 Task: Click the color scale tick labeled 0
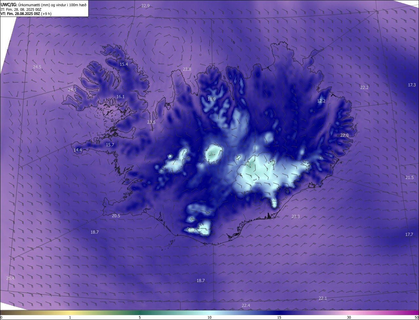[x=1, y=317]
